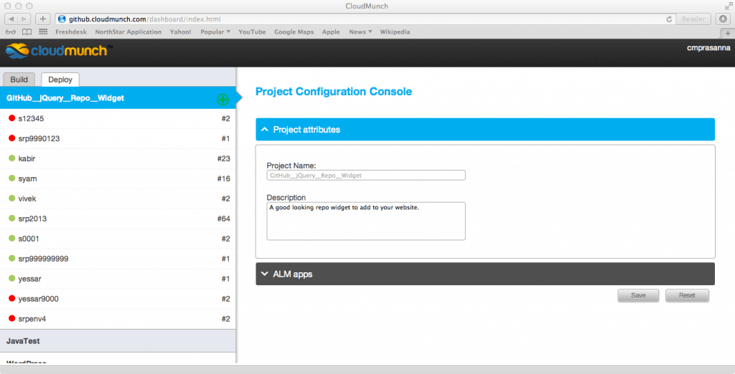Screen dimensions: 735x374
Task: Click the red status dot for s12345
Action: pyautogui.click(x=11, y=118)
